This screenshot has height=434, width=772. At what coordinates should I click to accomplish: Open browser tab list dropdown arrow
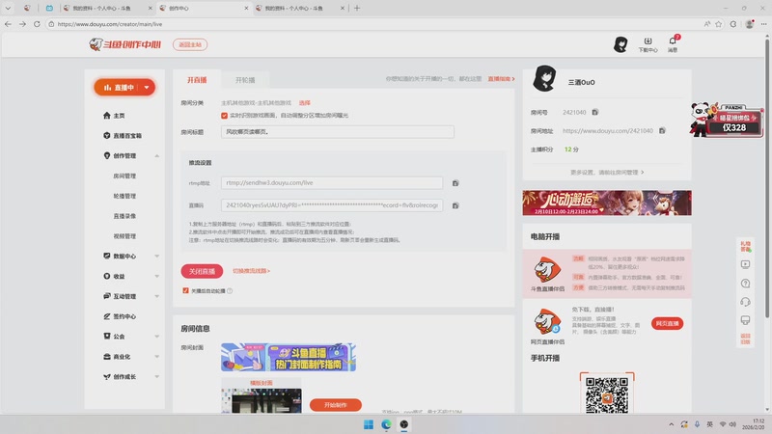tap(8, 8)
